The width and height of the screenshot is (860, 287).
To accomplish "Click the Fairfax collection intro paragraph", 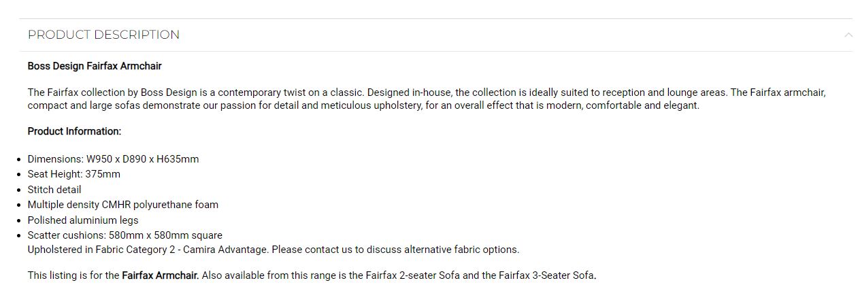I will tap(427, 99).
